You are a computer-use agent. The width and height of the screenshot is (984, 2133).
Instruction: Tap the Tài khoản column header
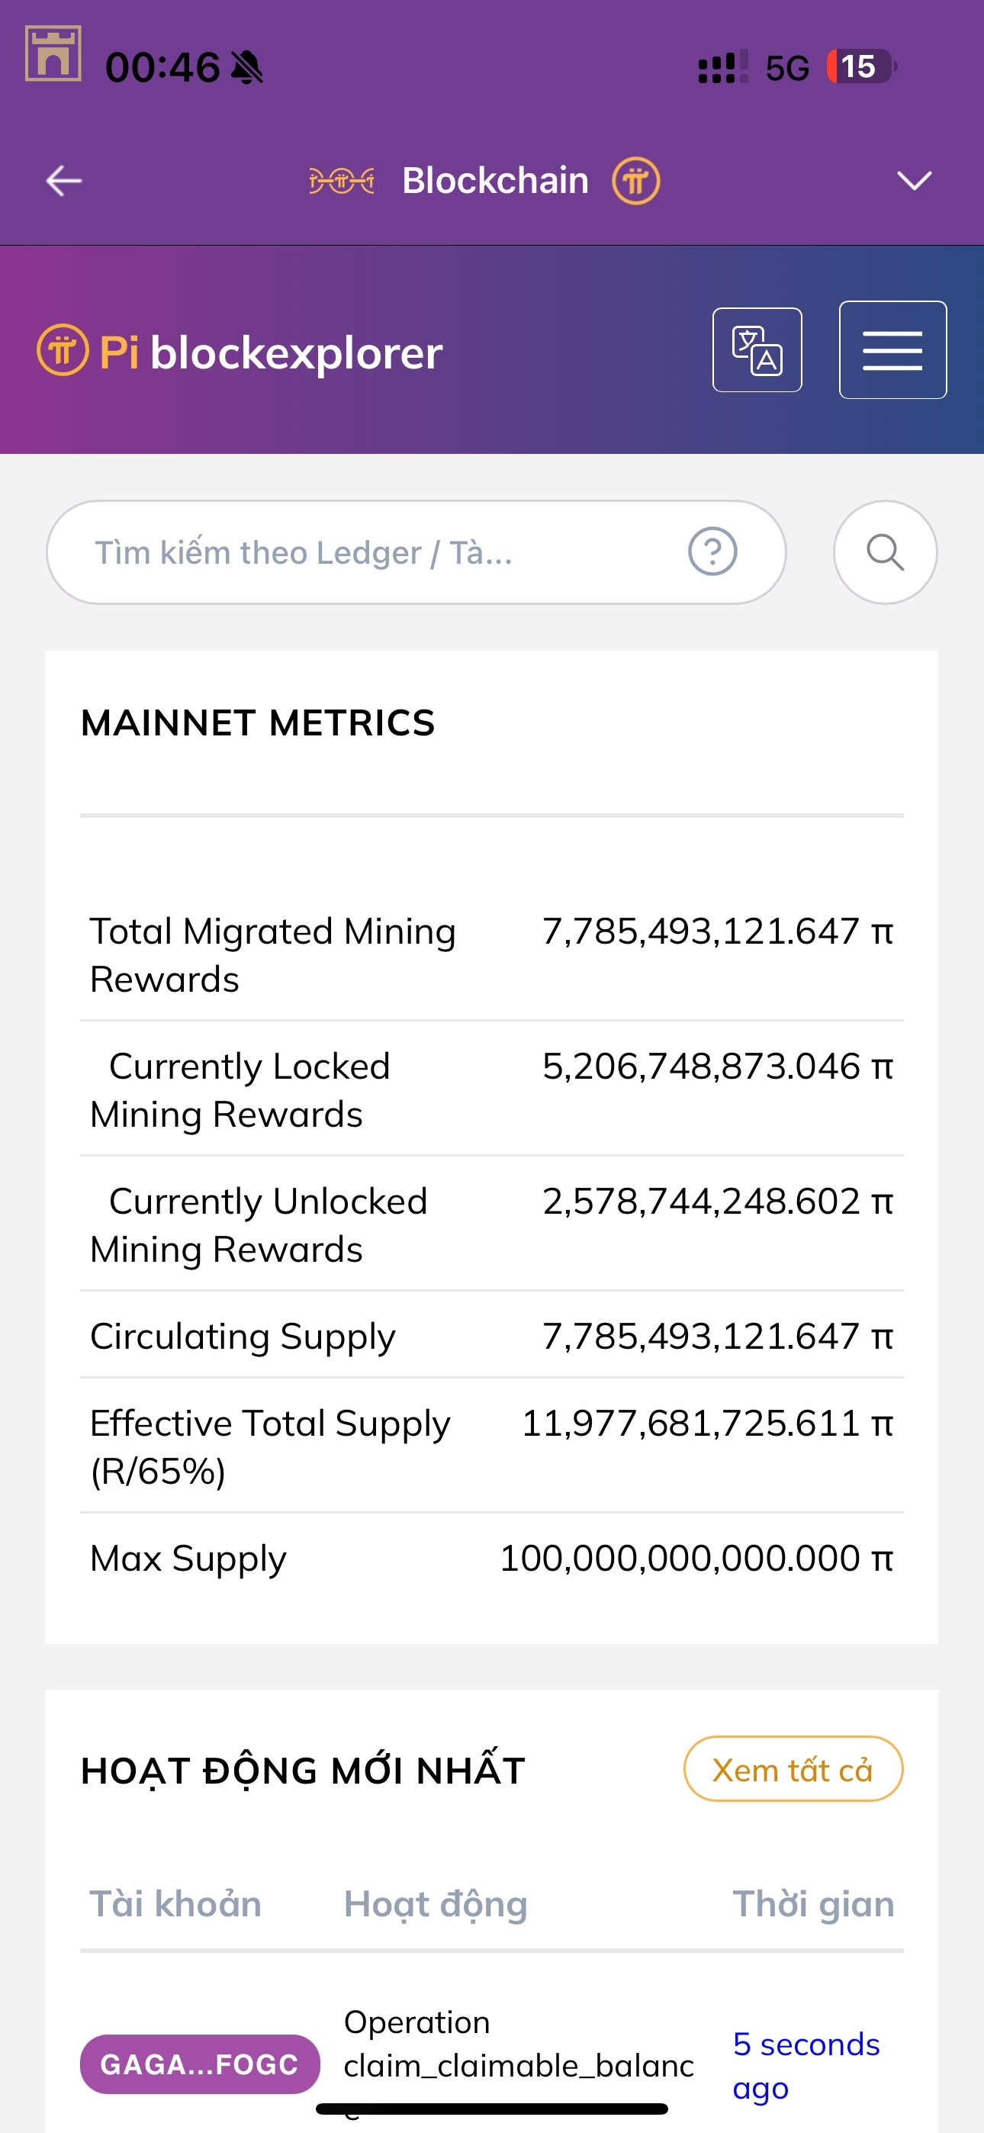click(x=175, y=1903)
